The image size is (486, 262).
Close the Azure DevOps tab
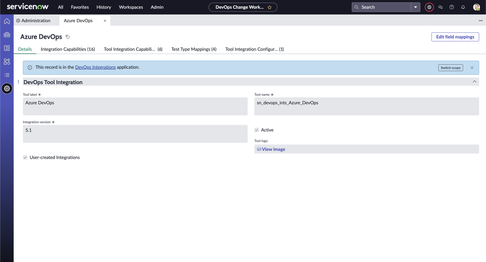point(105,21)
